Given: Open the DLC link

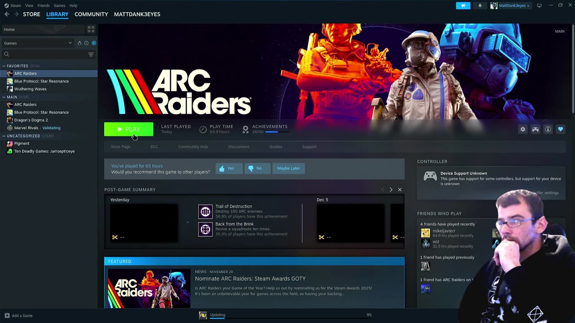Looking at the screenshot, I should coord(154,147).
